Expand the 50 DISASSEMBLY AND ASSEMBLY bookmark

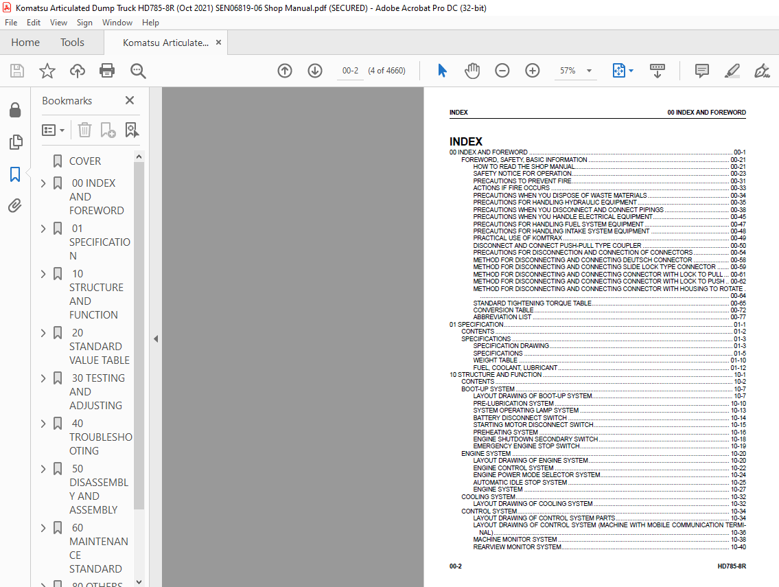[x=43, y=469]
